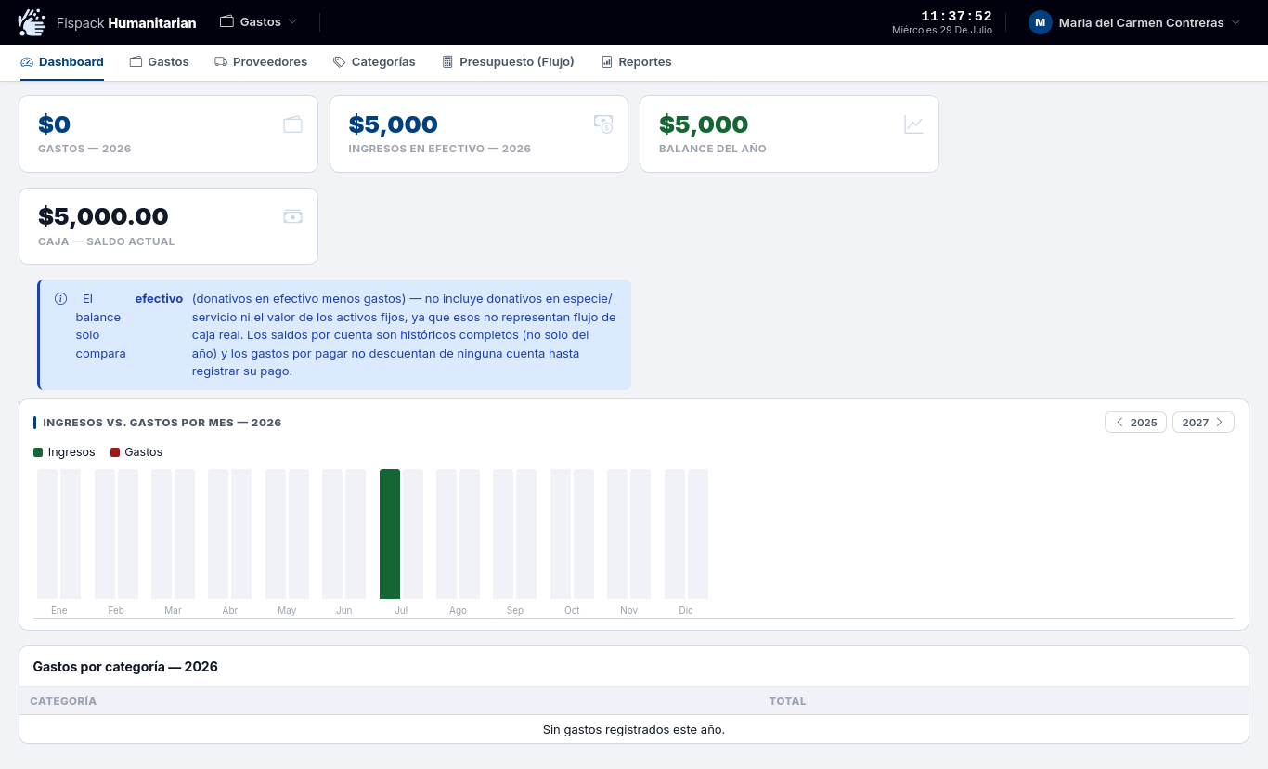
Task: Click the user avatar with letter M
Action: coord(1040,22)
